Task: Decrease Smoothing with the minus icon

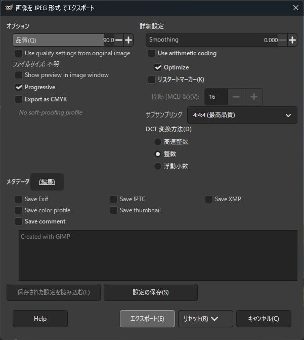Action: tap(282, 40)
